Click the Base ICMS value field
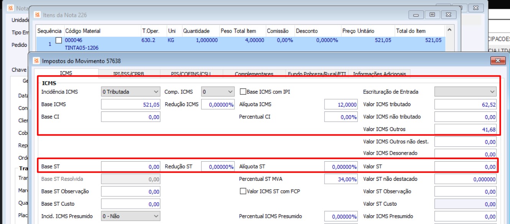Image resolution: width=510 pixels, height=224 pixels. [130, 105]
